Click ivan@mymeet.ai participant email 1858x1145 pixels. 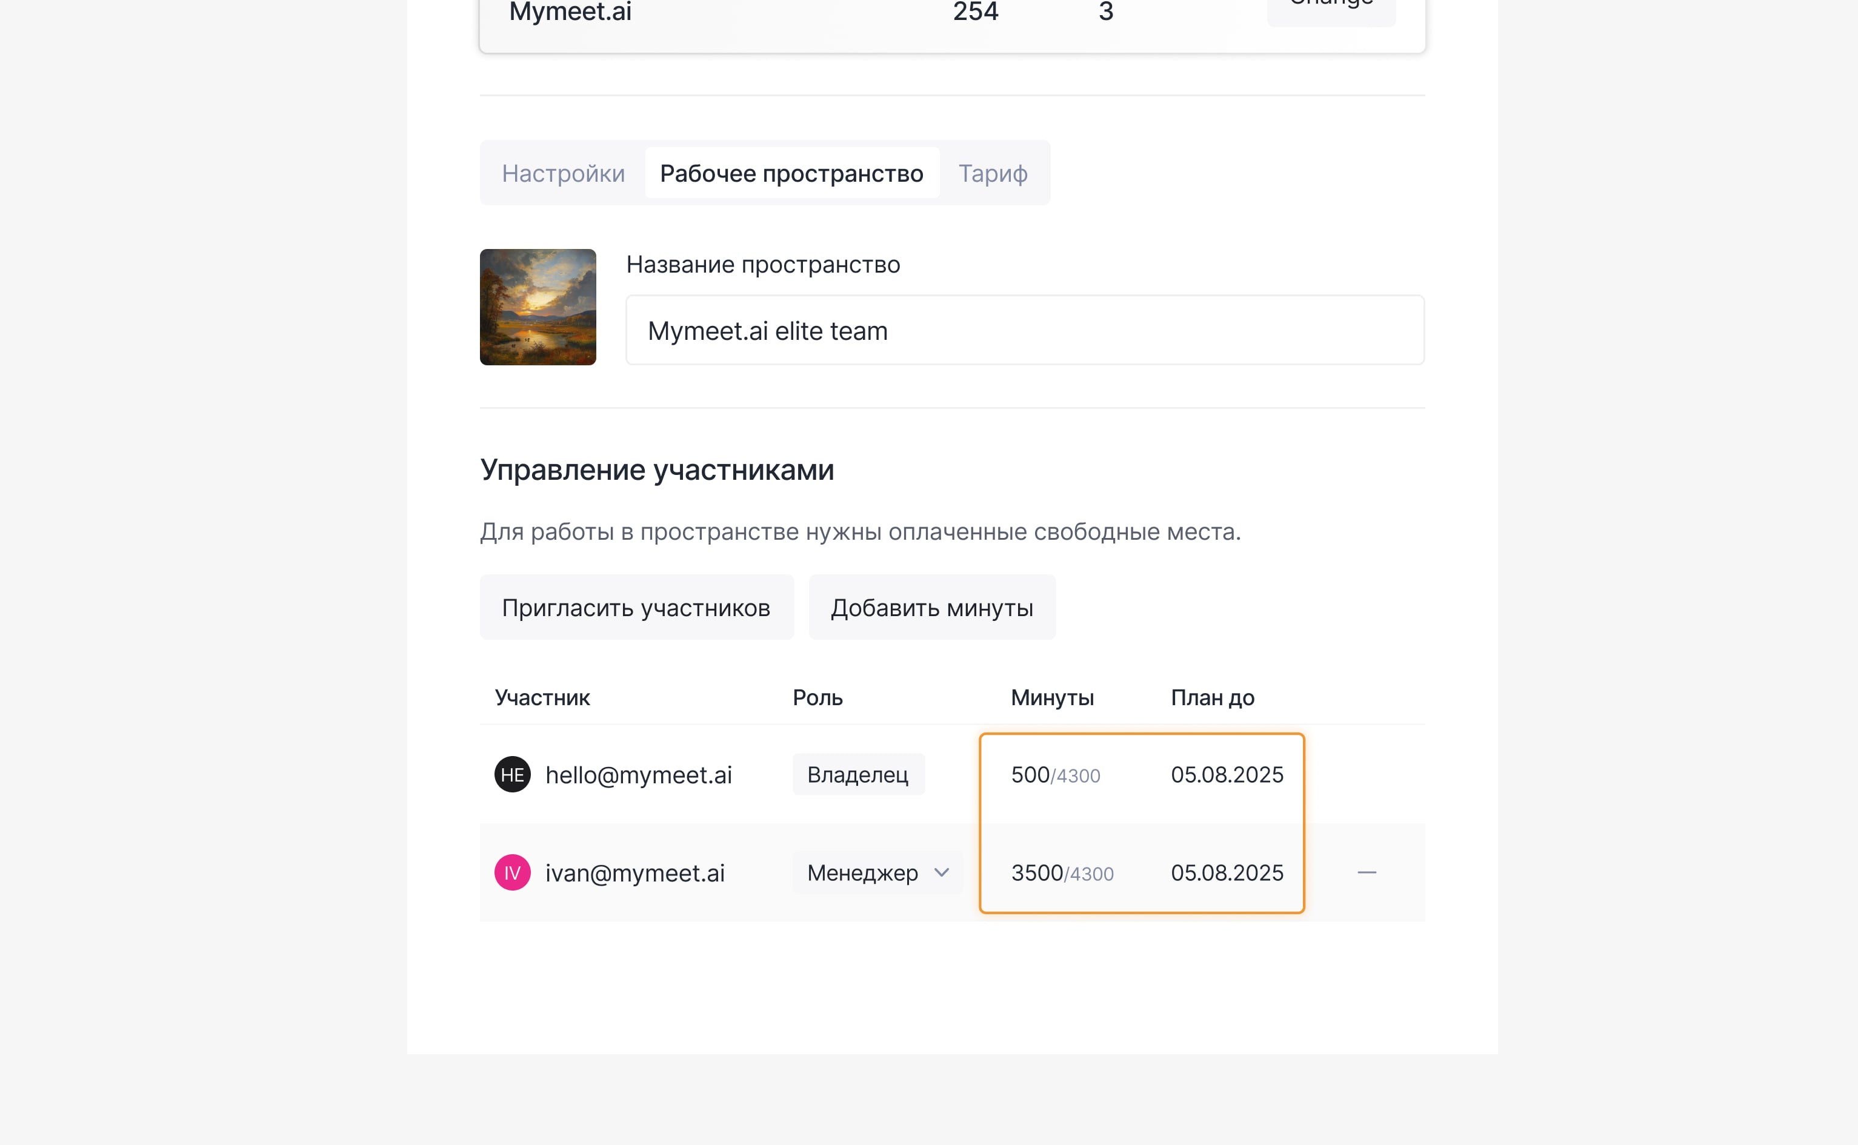pos(634,873)
